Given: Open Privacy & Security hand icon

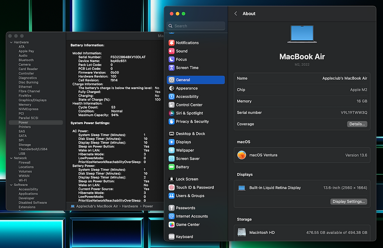Looking at the screenshot, I should point(172,121).
